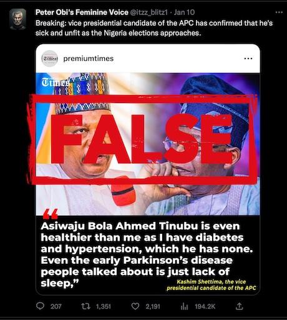Open the Jan 10 timestamp link
This screenshot has width=287, height=320.
[x=184, y=12]
